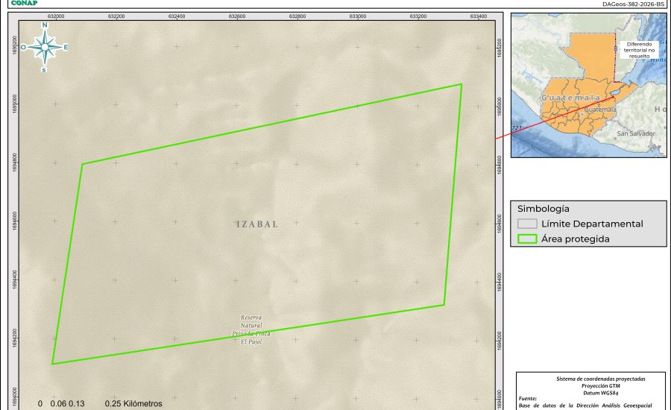Select the Área protegida legend label
This screenshot has width=671, height=410.
click(x=576, y=239)
